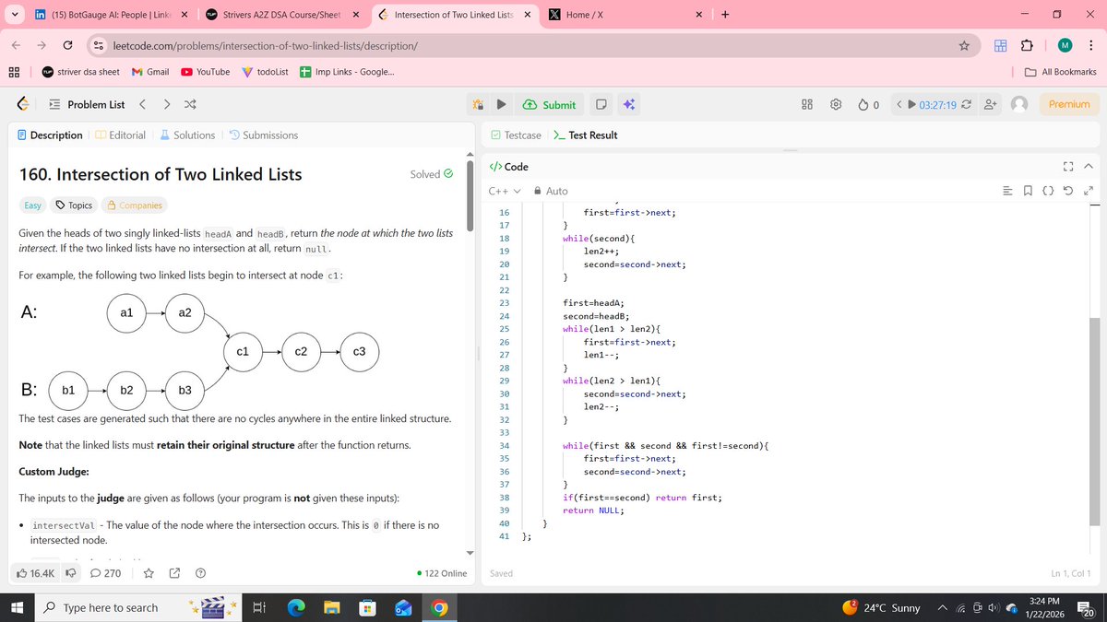The height and width of the screenshot is (622, 1107).
Task: Open the All Bookmarks folder
Action: click(x=1061, y=72)
